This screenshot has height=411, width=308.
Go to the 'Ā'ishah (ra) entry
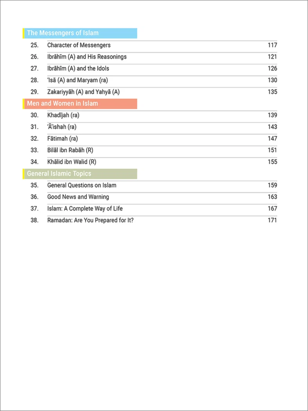62,127
